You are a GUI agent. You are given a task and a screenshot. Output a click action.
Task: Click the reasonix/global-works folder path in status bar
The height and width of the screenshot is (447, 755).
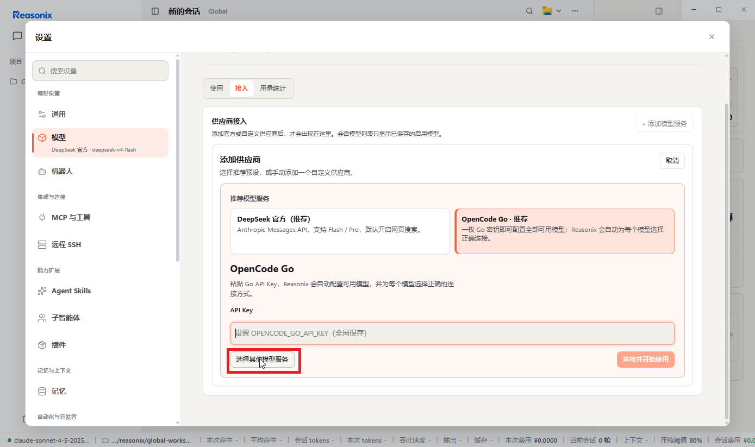[x=147, y=440]
